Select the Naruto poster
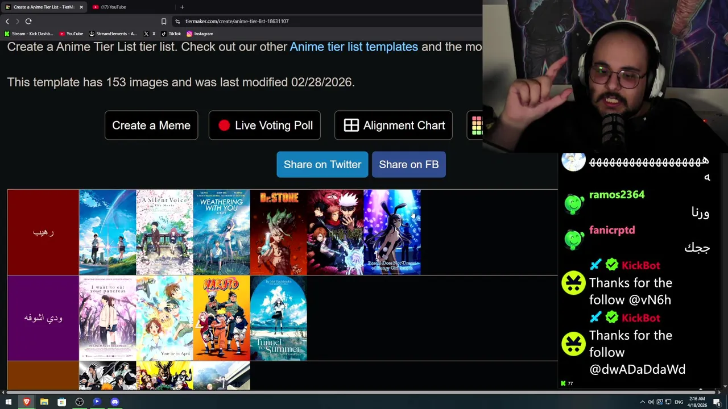This screenshot has width=728, height=409. point(221,318)
